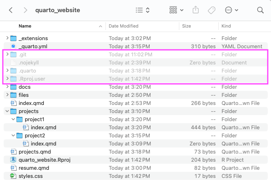Viewport: 271px width, 188px height.
Task: Select the _quarto.yml document icon
Action: pyautogui.click(x=13, y=46)
